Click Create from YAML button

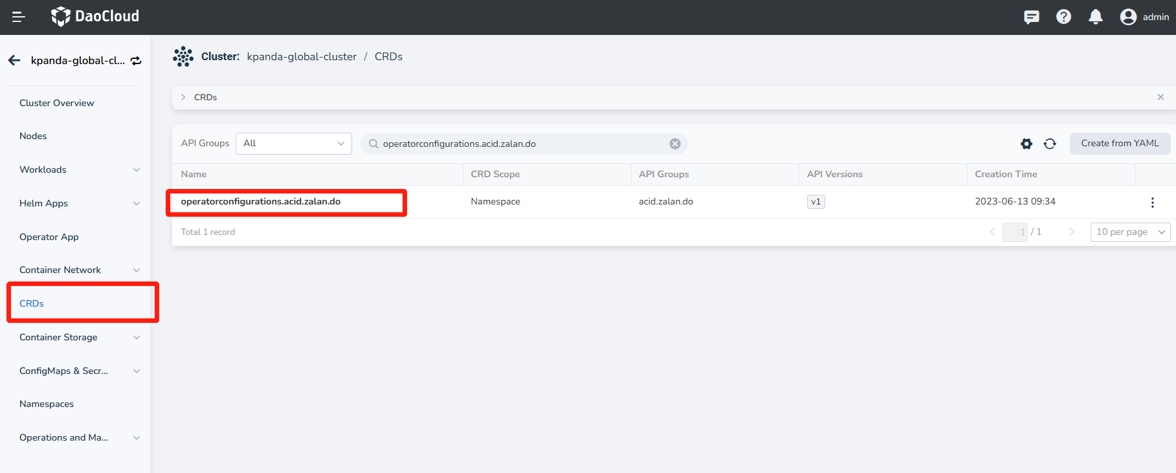pos(1120,144)
